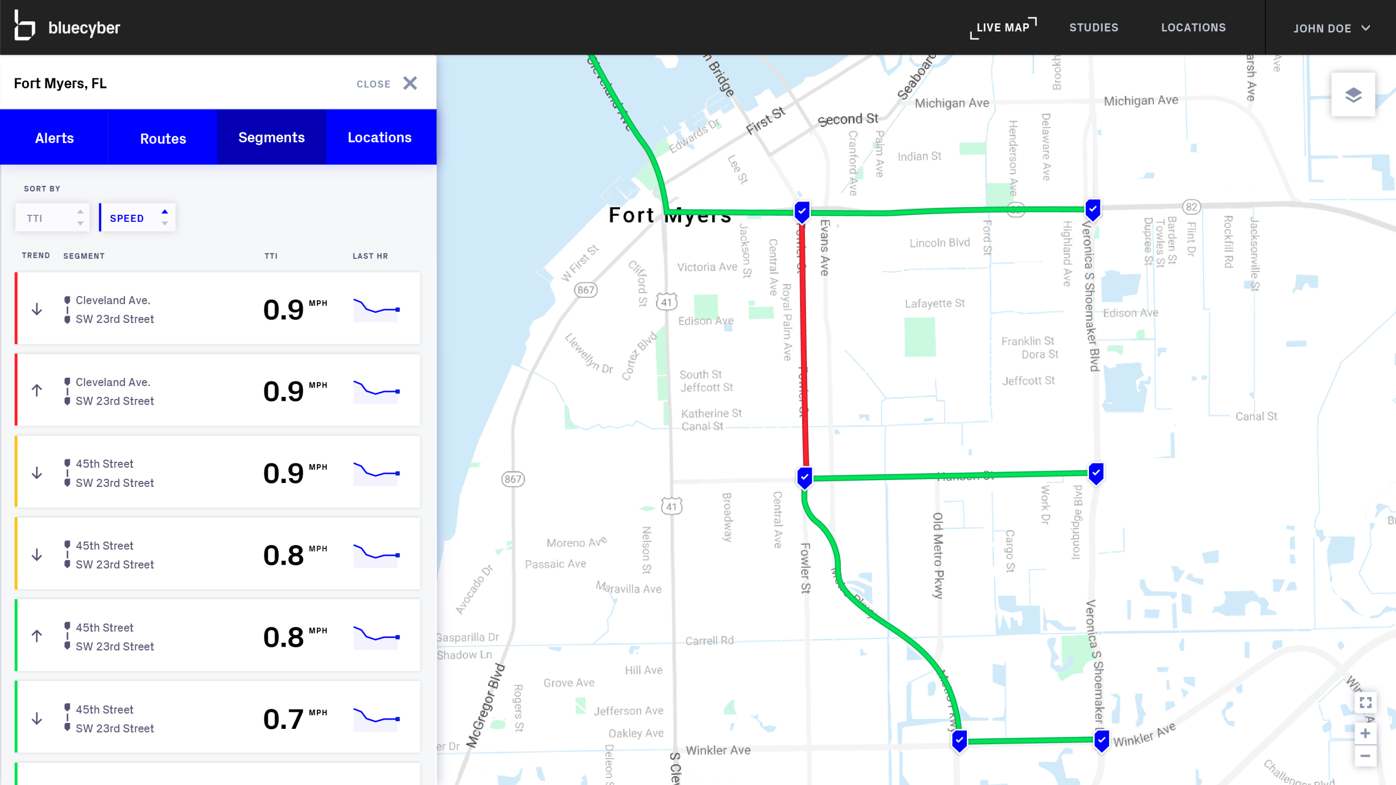Zoom in with the plus icon
Screen dimensions: 1396x785
[1365, 733]
